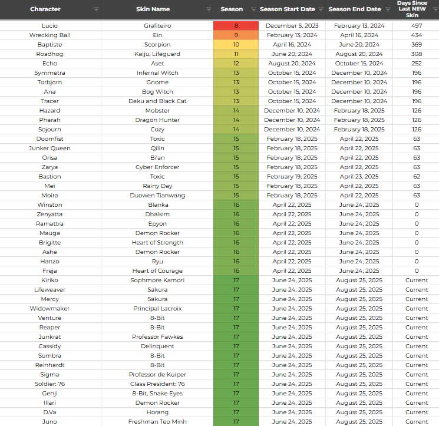Open the Days Since Last NEW Skin filter icon

tap(433, 9)
